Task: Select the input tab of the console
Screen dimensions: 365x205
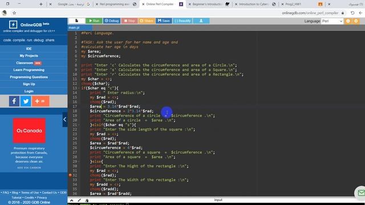Action: tap(218, 200)
